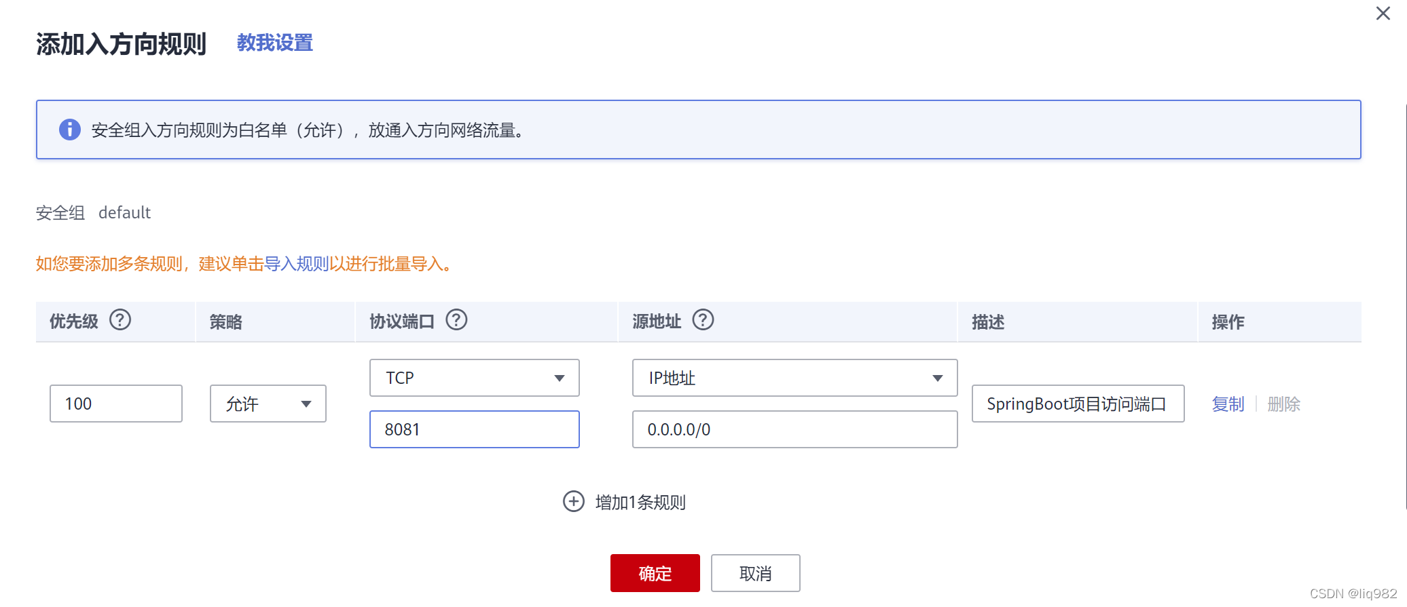Click the dialog title 添加入方向规则

click(121, 44)
